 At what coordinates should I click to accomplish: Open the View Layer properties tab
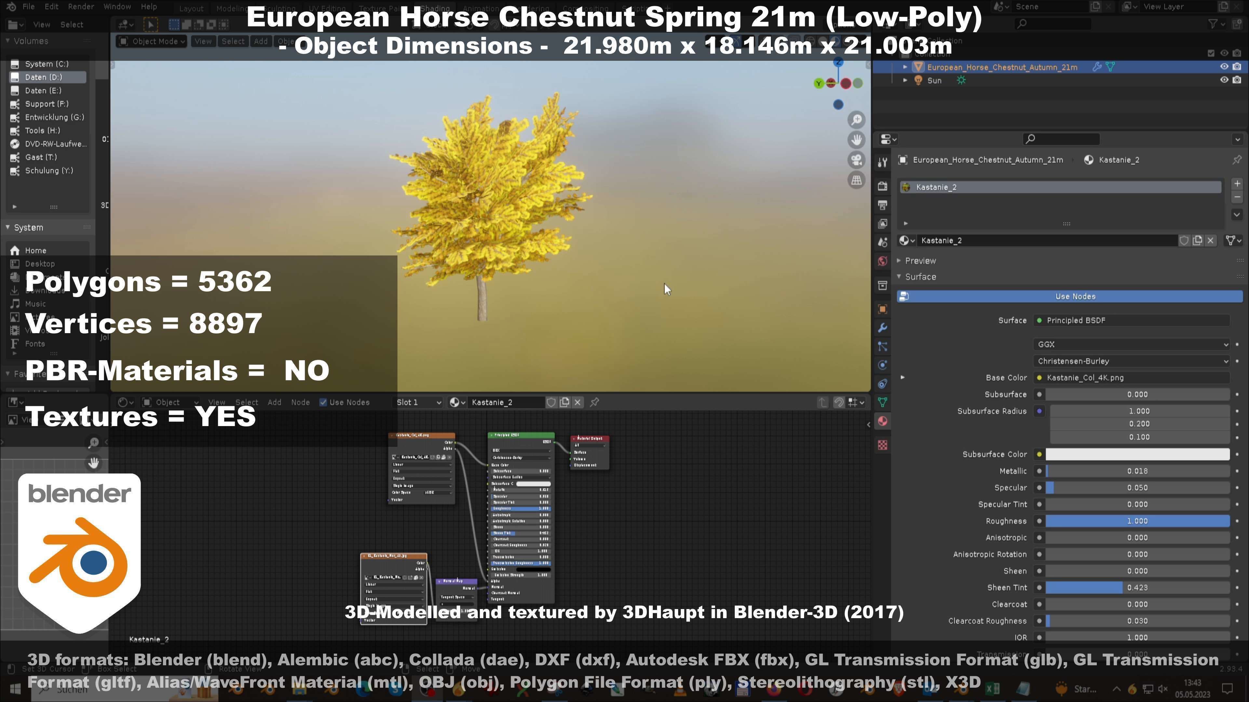click(882, 223)
